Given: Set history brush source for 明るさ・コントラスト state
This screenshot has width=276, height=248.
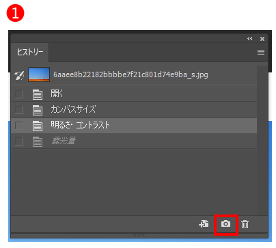Looking at the screenshot, I should (x=19, y=126).
